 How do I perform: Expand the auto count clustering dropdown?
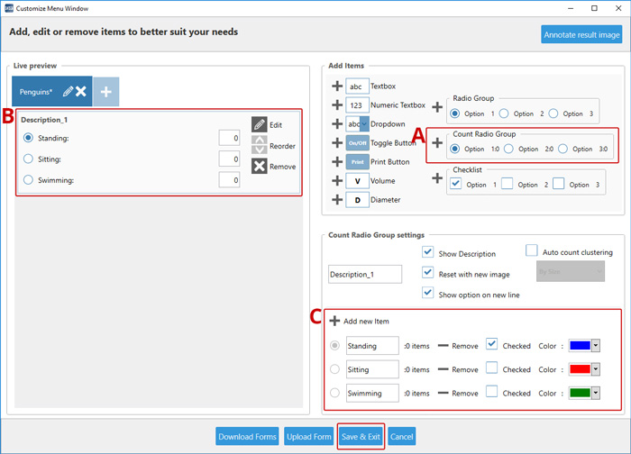570,271
